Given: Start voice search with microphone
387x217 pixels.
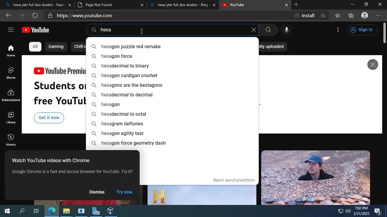Looking at the screenshot, I should coord(287,30).
